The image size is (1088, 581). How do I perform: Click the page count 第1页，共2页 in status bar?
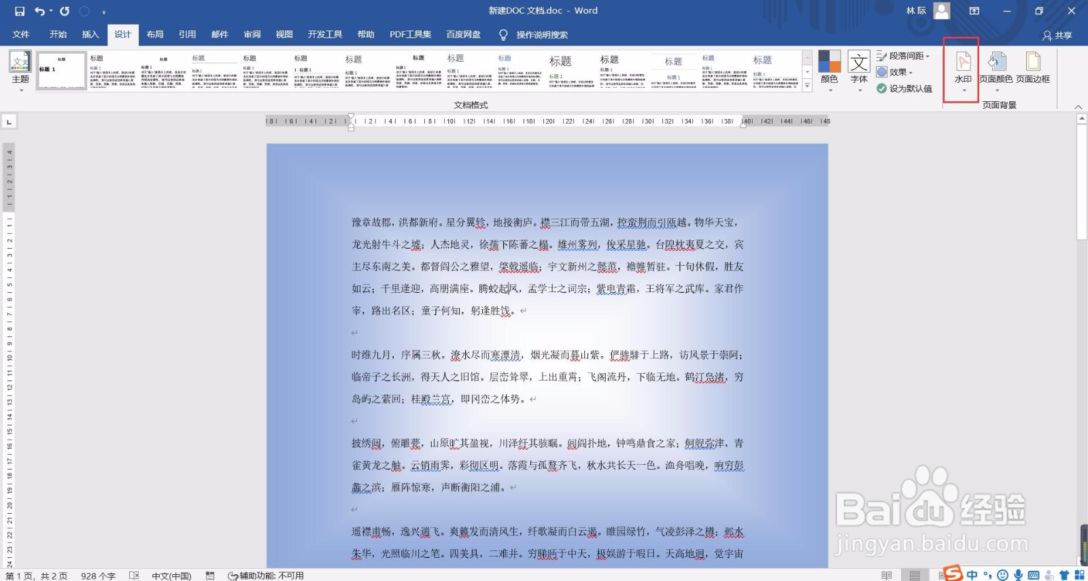click(x=37, y=576)
